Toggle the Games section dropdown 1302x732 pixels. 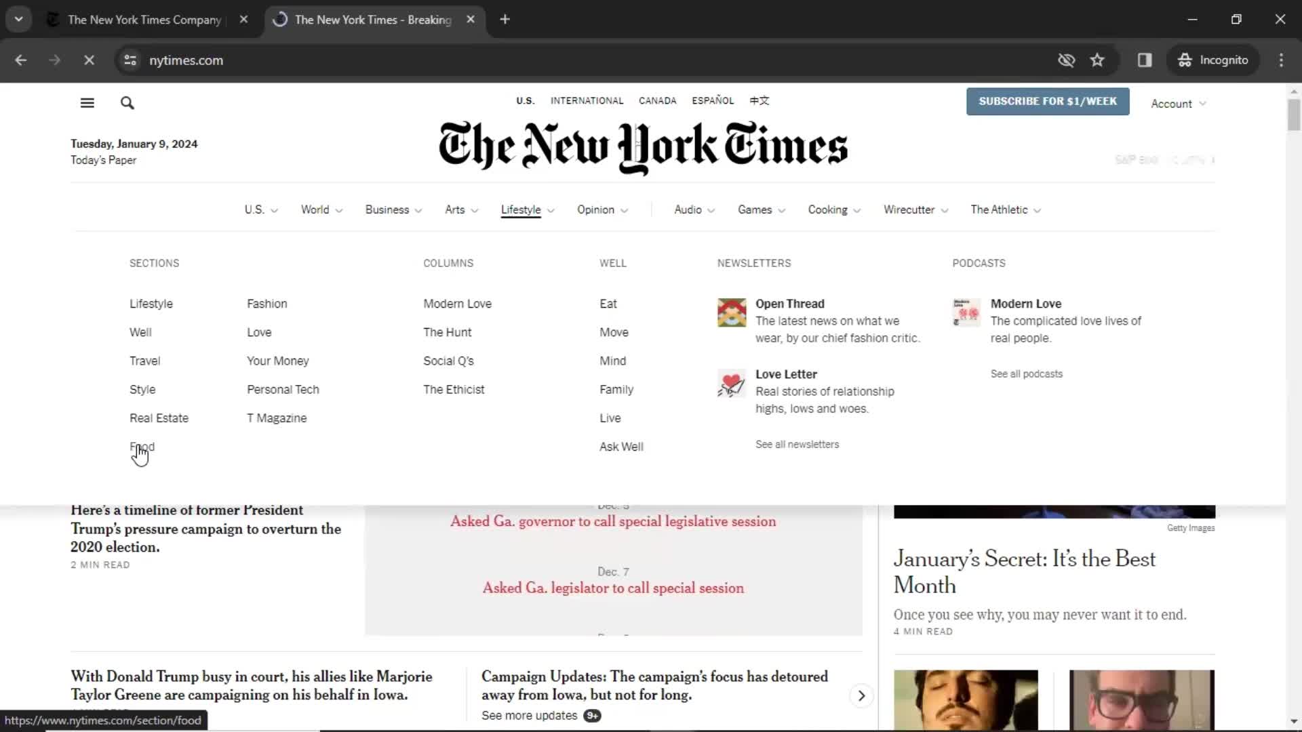[x=760, y=209]
